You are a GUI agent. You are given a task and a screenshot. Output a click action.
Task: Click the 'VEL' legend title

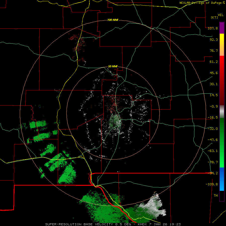point(220,15)
